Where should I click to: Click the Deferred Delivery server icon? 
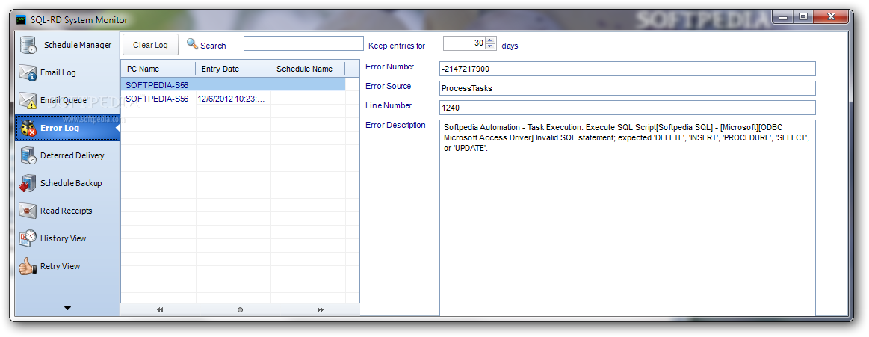click(x=28, y=155)
